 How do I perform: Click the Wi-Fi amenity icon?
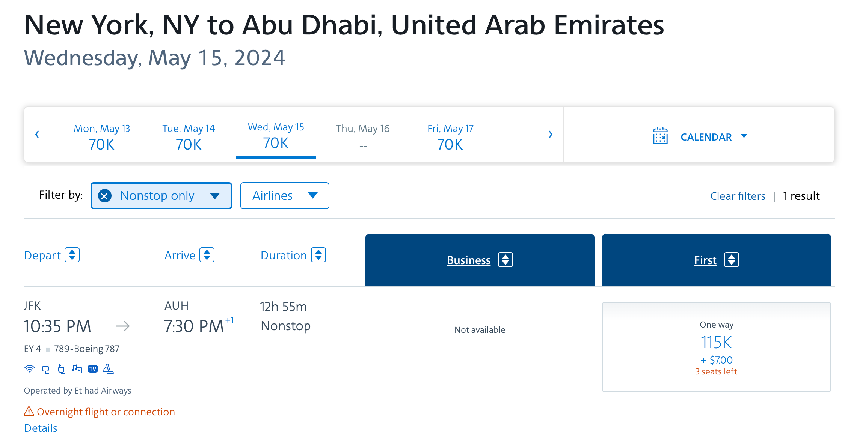[29, 369]
